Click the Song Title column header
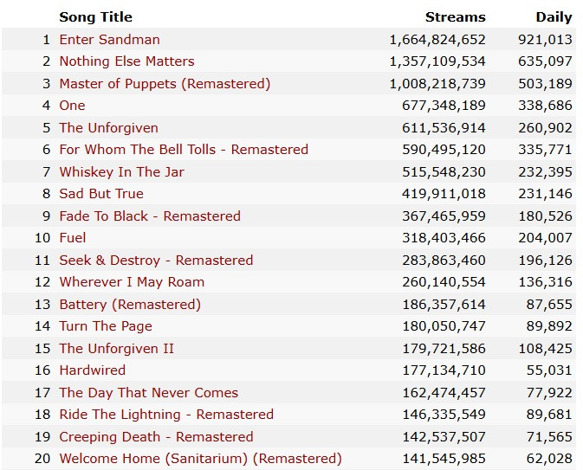 97,16
